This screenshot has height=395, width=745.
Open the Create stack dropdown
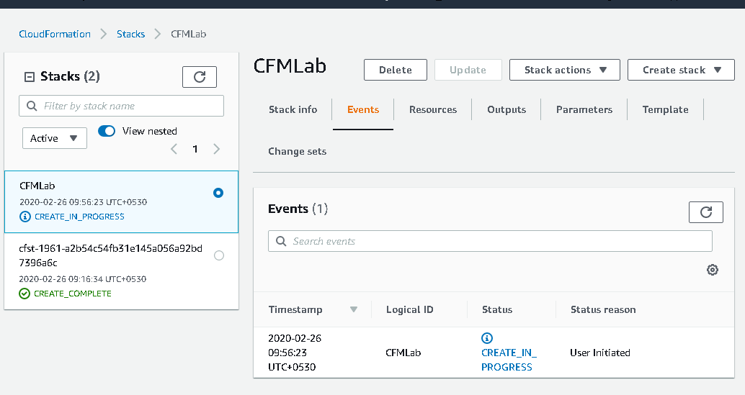(x=681, y=70)
